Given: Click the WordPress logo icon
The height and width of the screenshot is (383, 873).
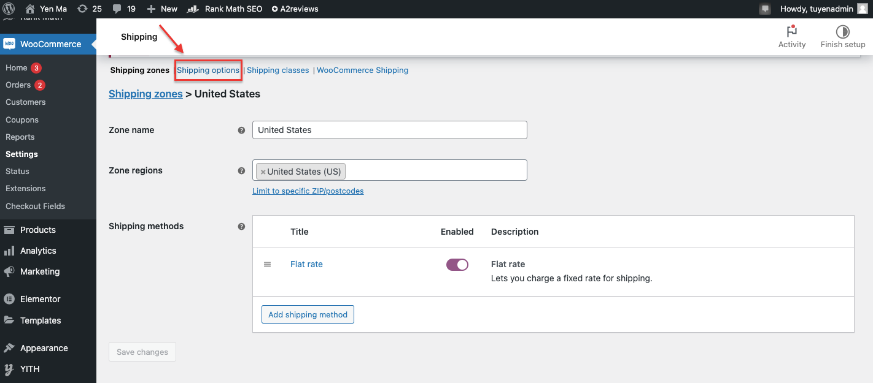Looking at the screenshot, I should point(9,9).
